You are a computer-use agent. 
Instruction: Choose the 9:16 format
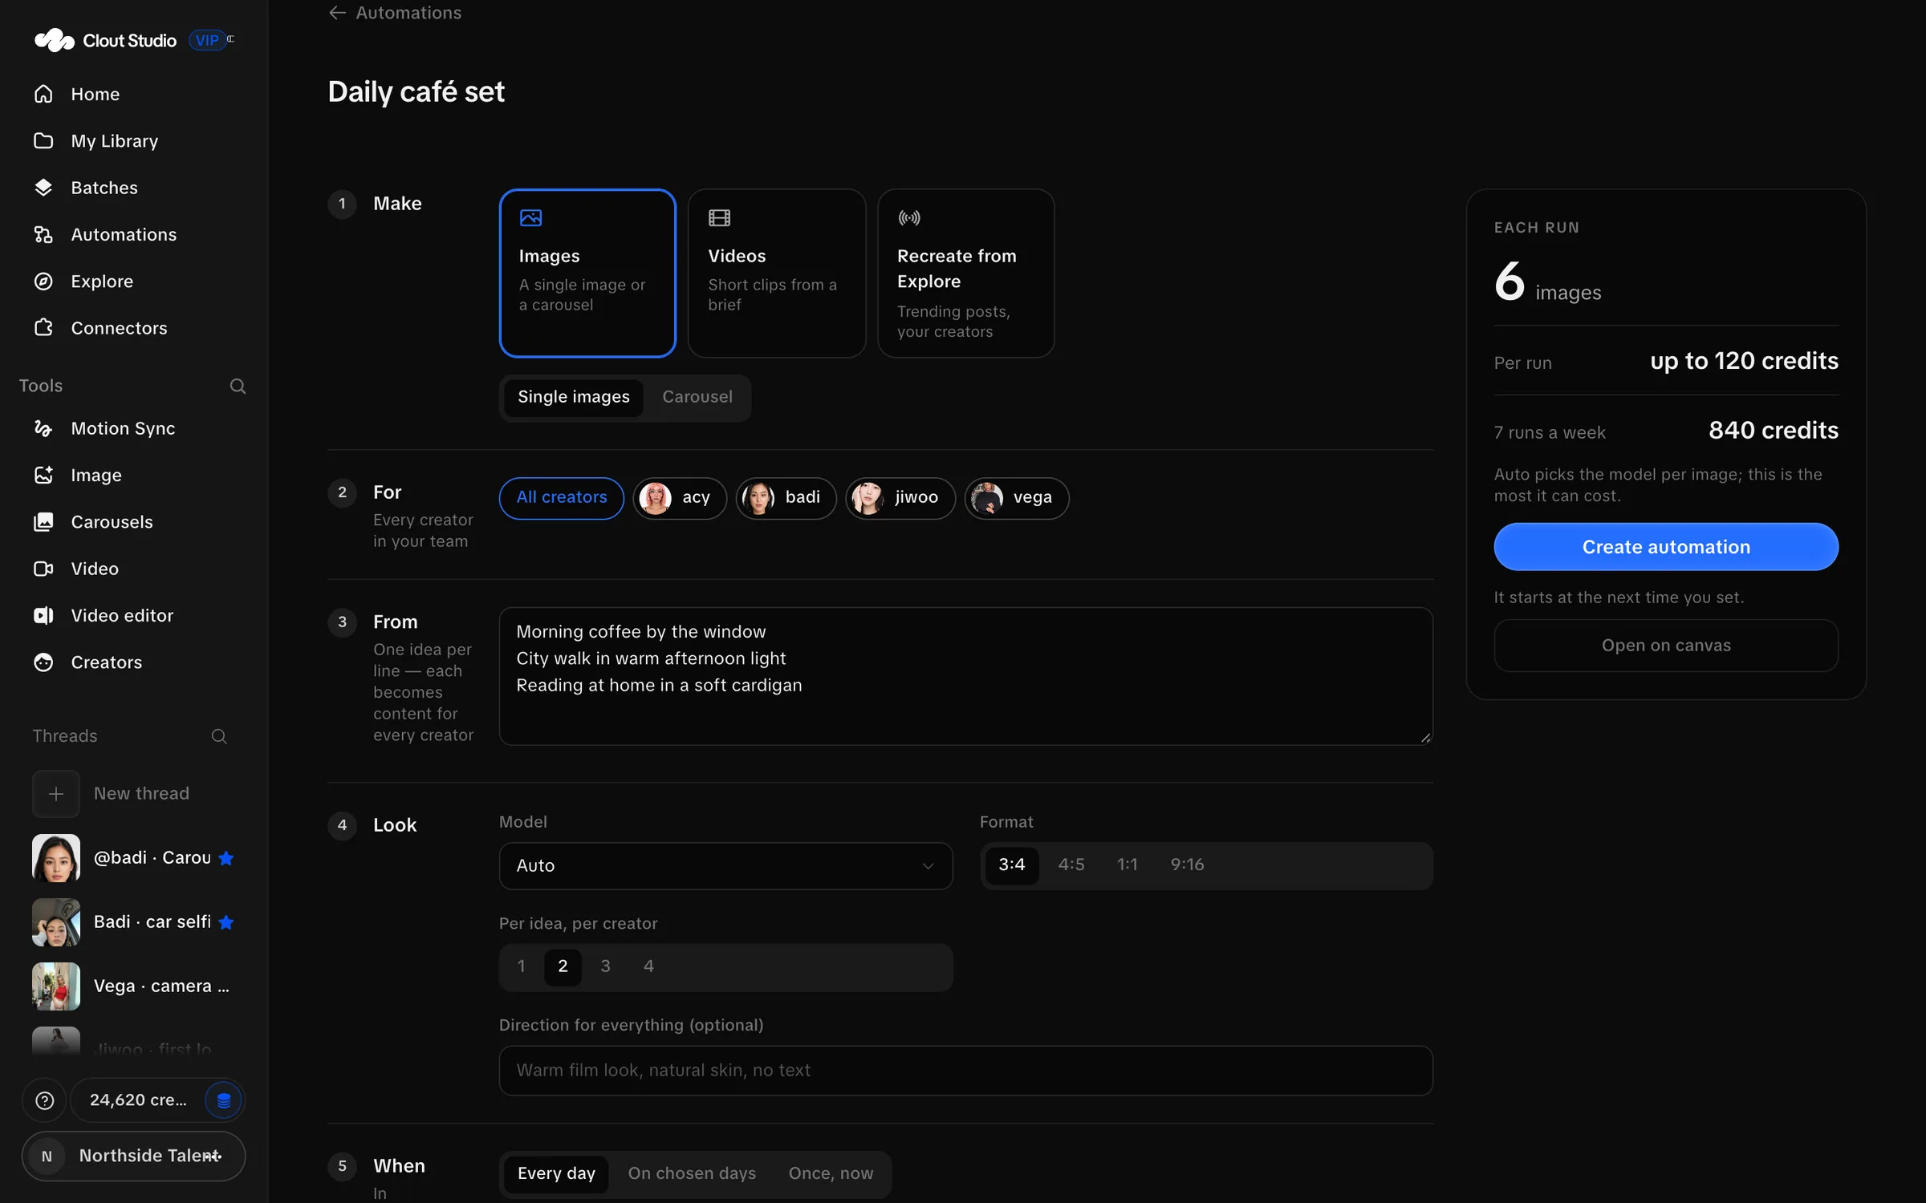pyautogui.click(x=1186, y=865)
